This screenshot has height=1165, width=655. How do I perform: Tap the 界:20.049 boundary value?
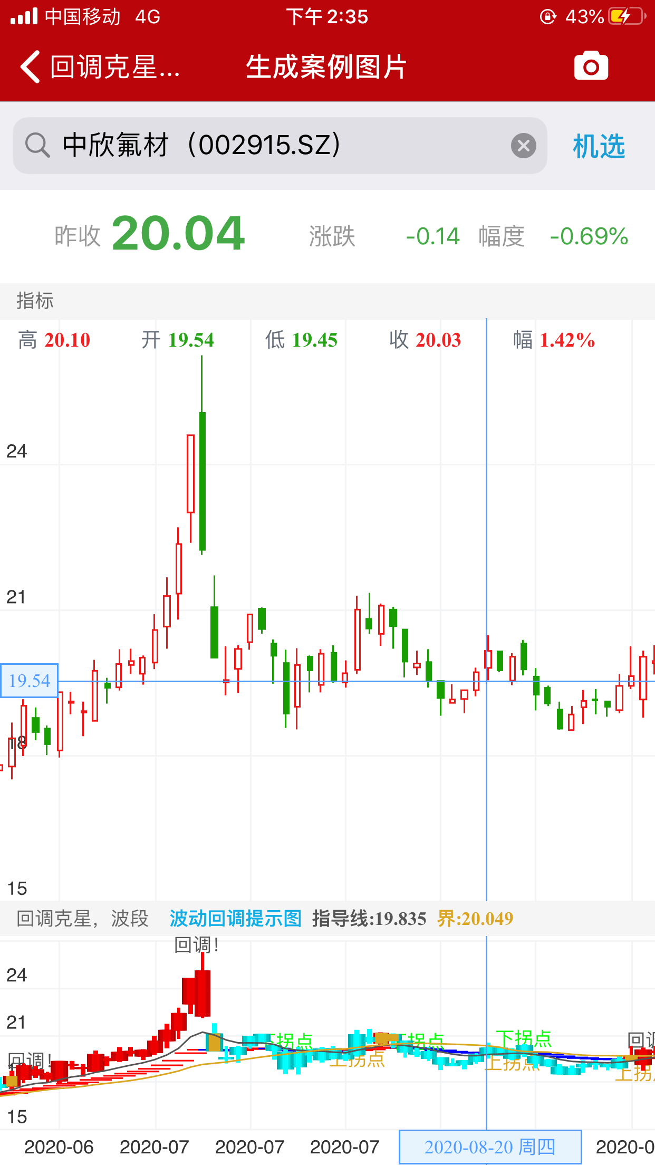click(x=475, y=919)
